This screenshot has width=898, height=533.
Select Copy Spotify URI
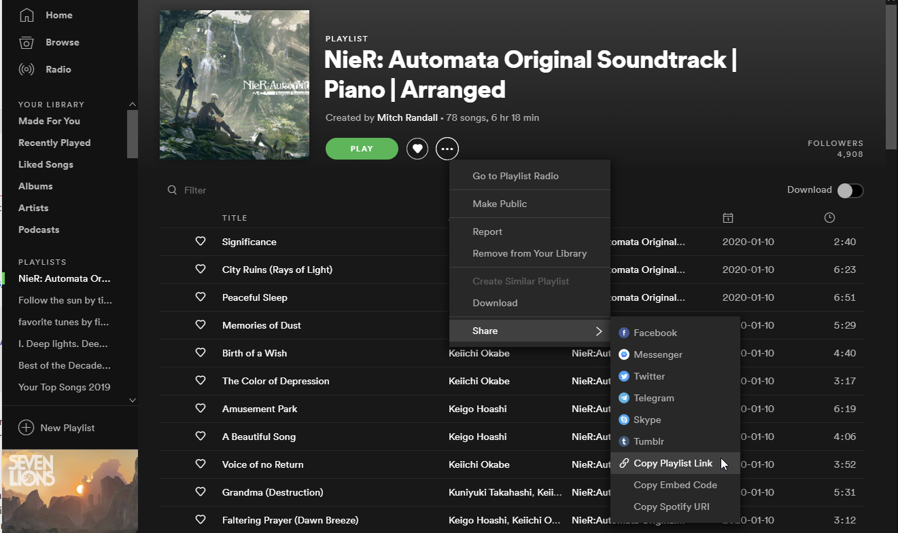pyautogui.click(x=675, y=507)
